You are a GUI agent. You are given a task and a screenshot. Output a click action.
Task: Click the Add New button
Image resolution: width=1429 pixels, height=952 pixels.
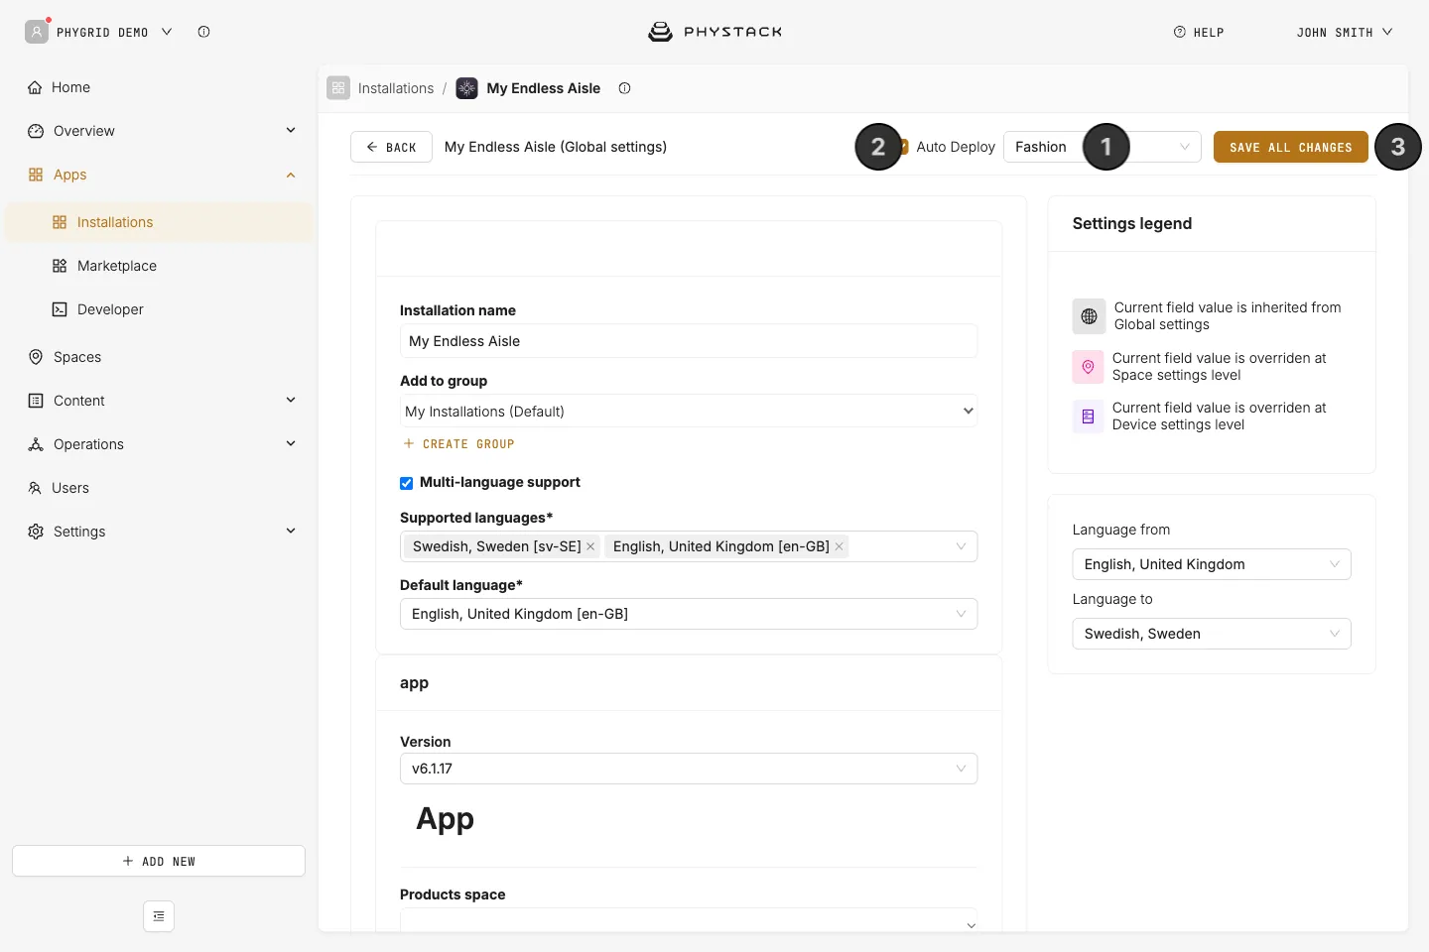click(159, 861)
